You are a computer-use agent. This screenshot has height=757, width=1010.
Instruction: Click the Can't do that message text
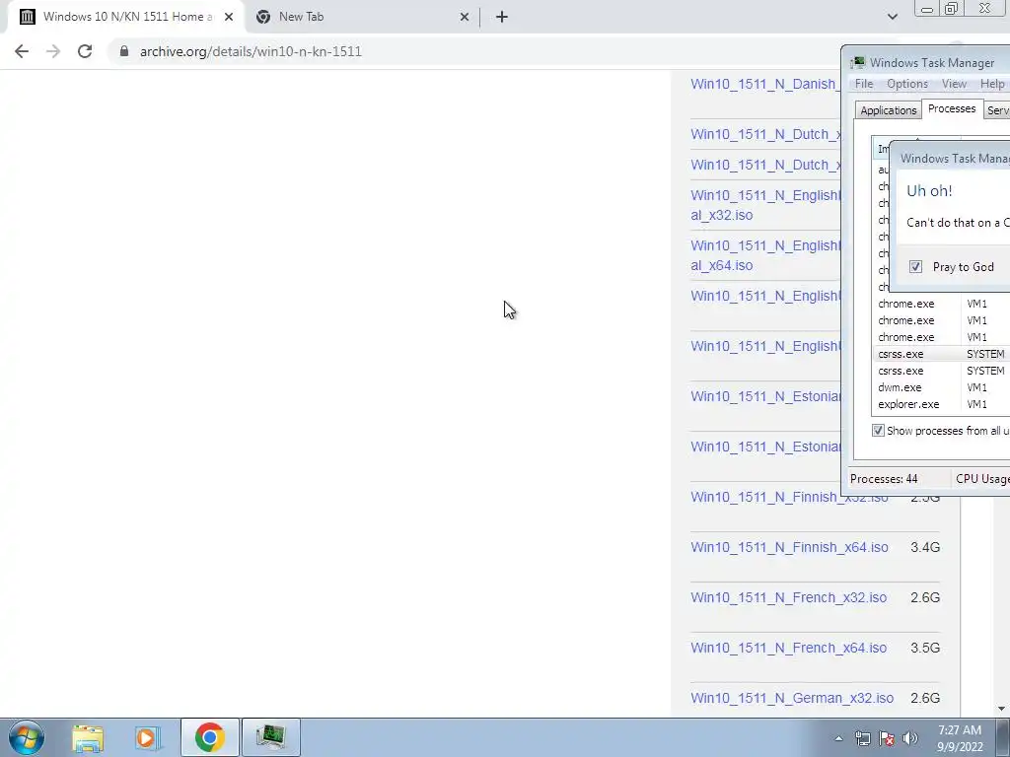958,223
